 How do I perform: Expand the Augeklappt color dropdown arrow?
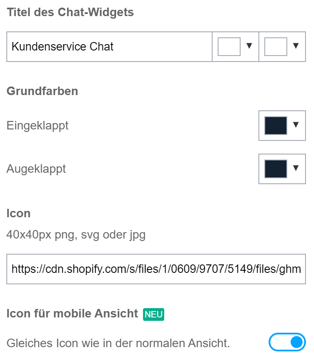[296, 168]
